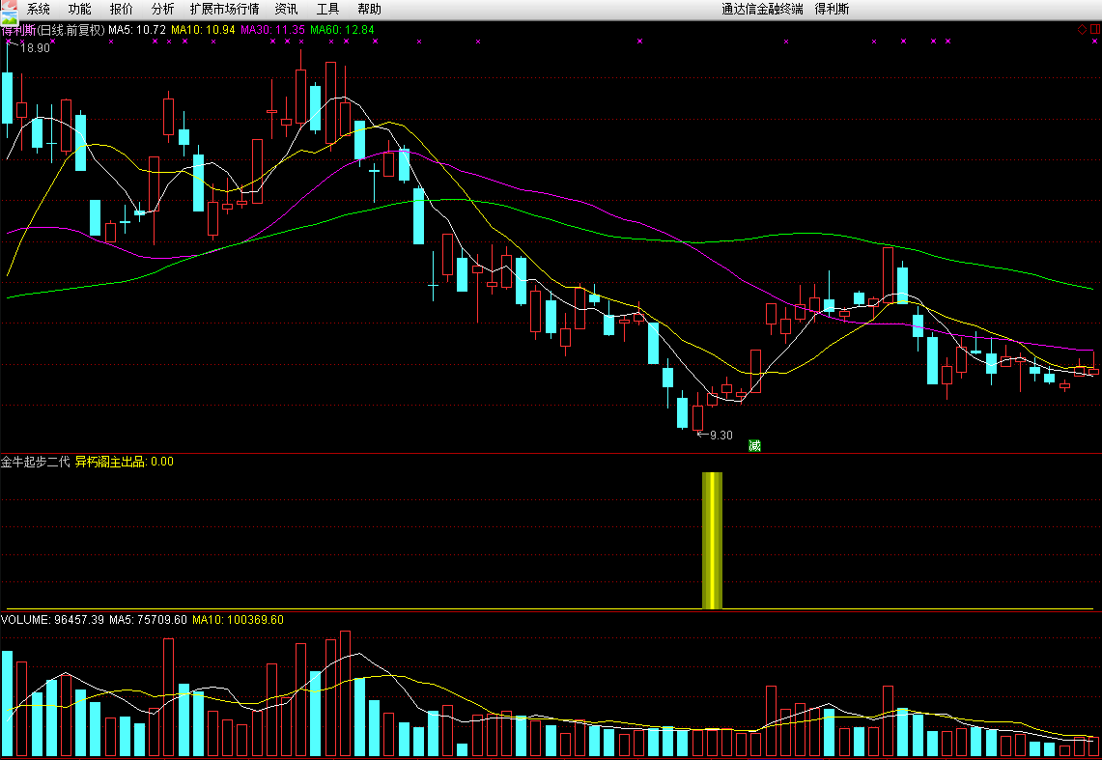Click the 异朽阁主出品: 0.00 indicator value
Screen dimensions: 1102x760
[x=125, y=462]
